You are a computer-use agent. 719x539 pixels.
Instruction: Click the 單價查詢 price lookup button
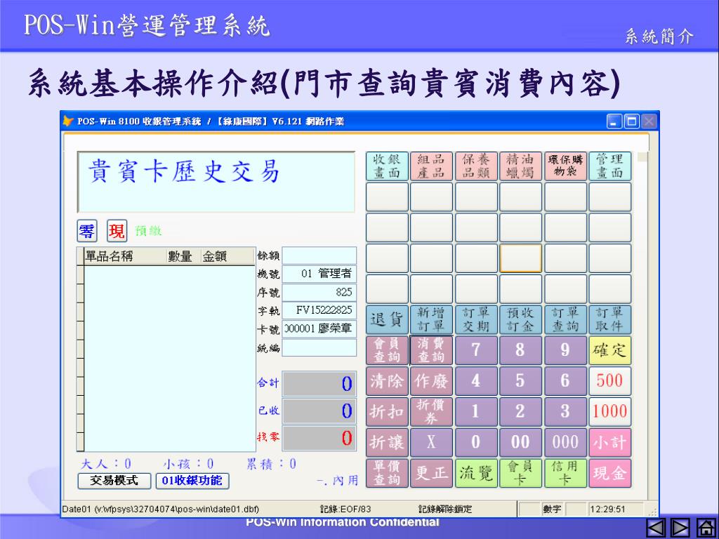(387, 474)
